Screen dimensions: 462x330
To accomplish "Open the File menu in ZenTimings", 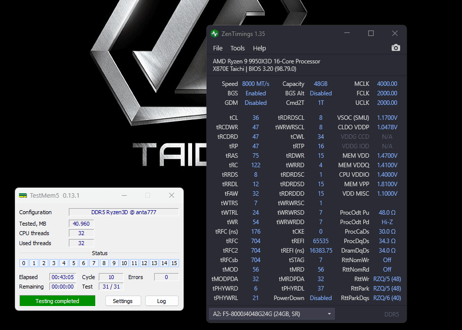I will (x=218, y=48).
